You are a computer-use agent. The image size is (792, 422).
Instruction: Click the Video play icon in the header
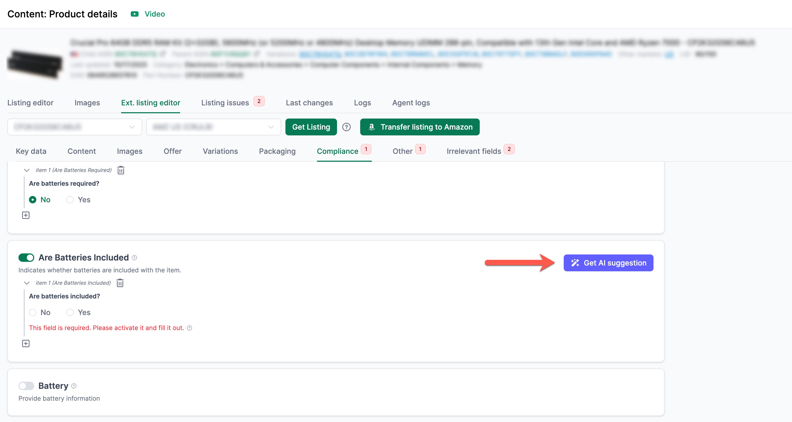135,14
